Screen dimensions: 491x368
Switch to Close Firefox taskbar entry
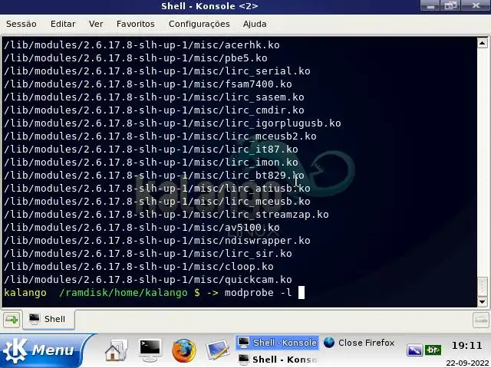pyautogui.click(x=359, y=343)
